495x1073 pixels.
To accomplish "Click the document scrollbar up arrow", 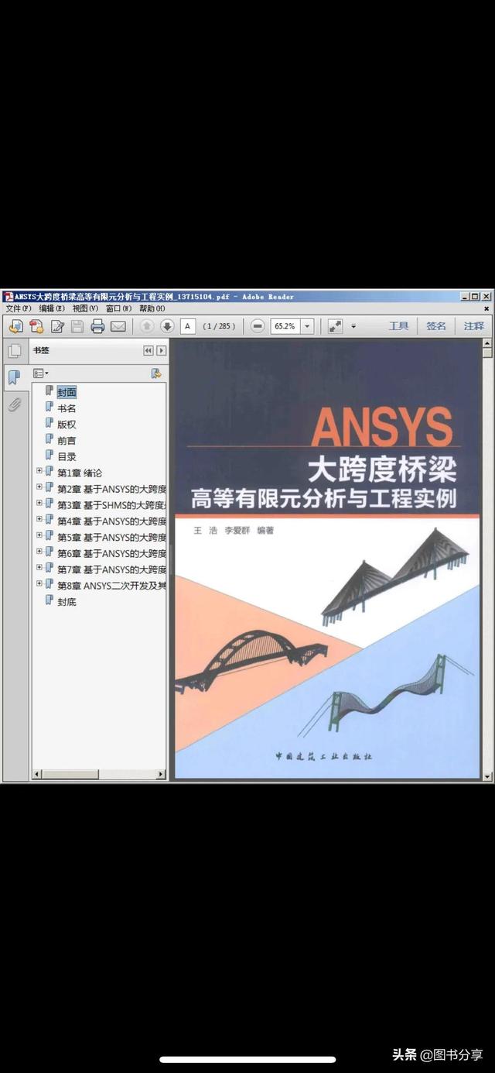I will tap(487, 343).
